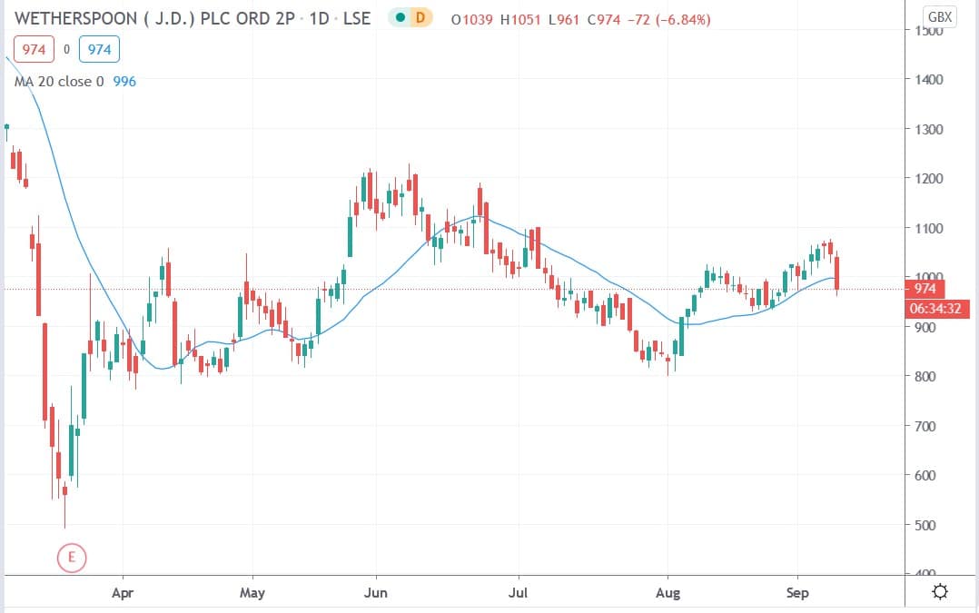Screen dimensions: 979x613
Task: Select the Sep label on the time axis
Action: 797,592
